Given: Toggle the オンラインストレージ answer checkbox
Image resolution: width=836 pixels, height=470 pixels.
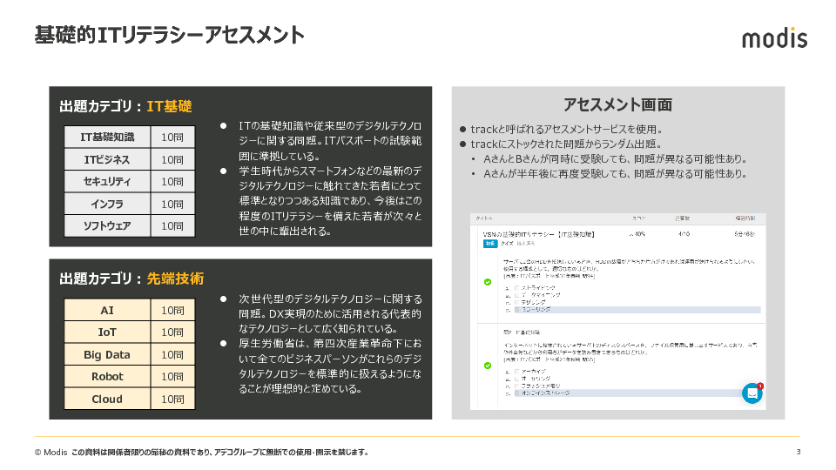Looking at the screenshot, I should [517, 393].
